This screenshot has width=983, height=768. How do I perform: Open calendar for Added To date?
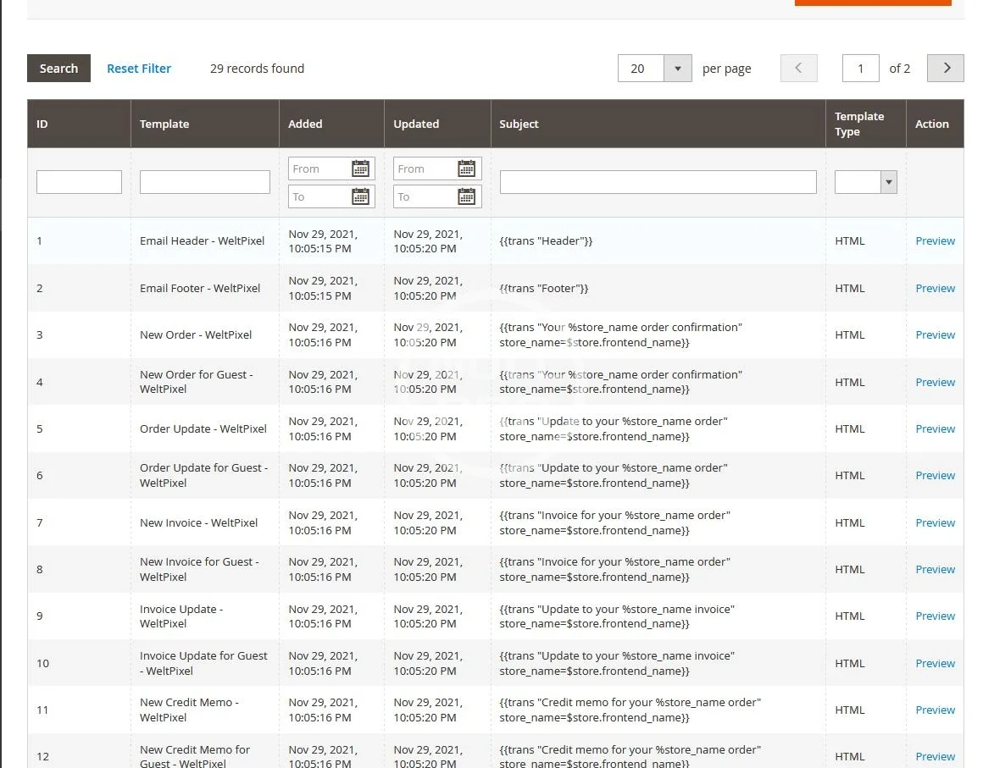361,197
